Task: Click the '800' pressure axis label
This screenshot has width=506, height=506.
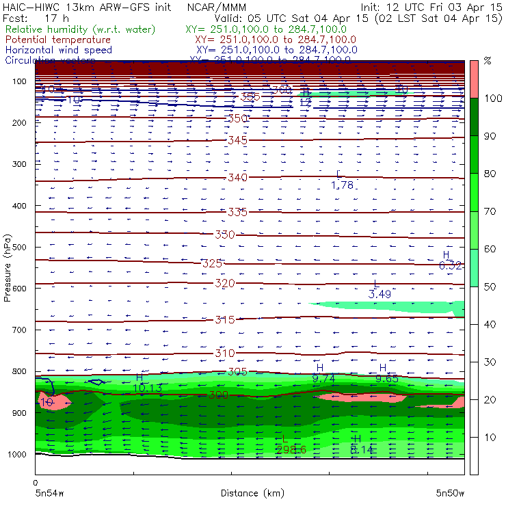Action: (19, 371)
